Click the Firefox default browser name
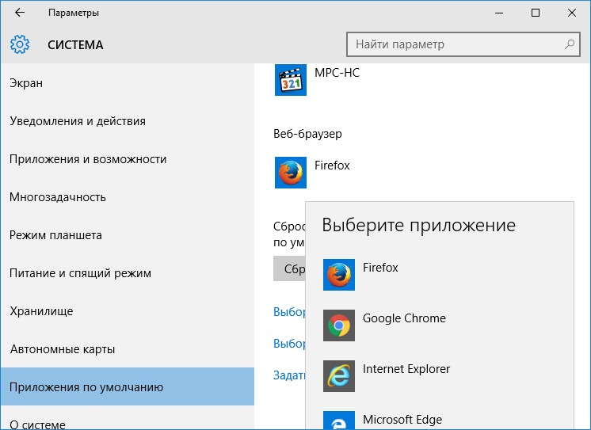591x430 pixels. coord(332,166)
